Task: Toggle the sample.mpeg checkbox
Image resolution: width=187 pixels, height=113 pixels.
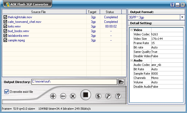Action: click(5, 40)
